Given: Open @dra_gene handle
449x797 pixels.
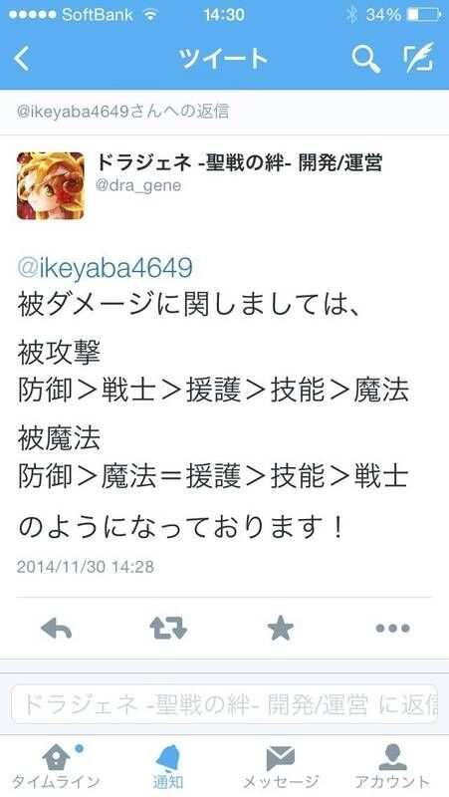Looking at the screenshot, I should pos(138,185).
